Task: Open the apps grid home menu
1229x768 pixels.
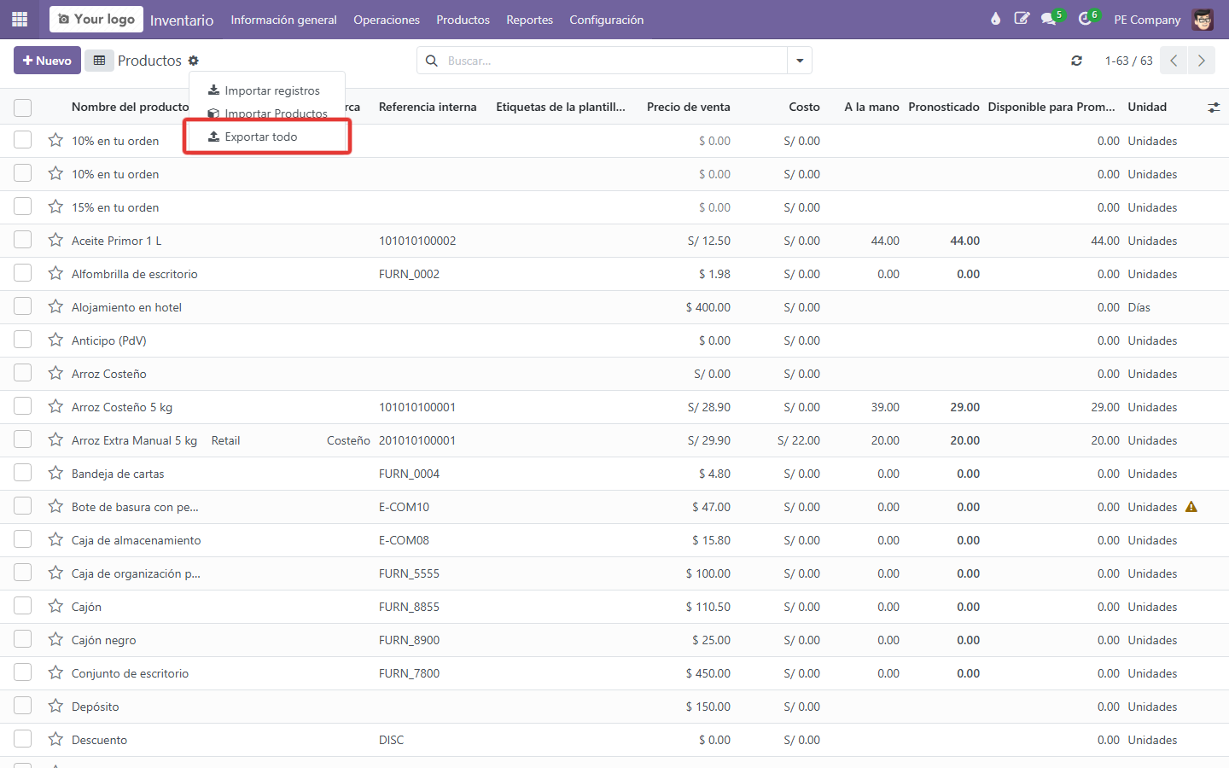Action: click(20, 19)
